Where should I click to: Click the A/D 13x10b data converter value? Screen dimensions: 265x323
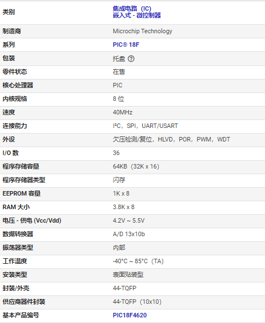click(129, 234)
